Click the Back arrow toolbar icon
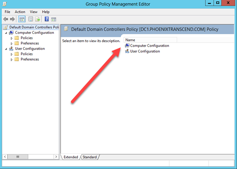237x169 pixels. tap(6, 19)
